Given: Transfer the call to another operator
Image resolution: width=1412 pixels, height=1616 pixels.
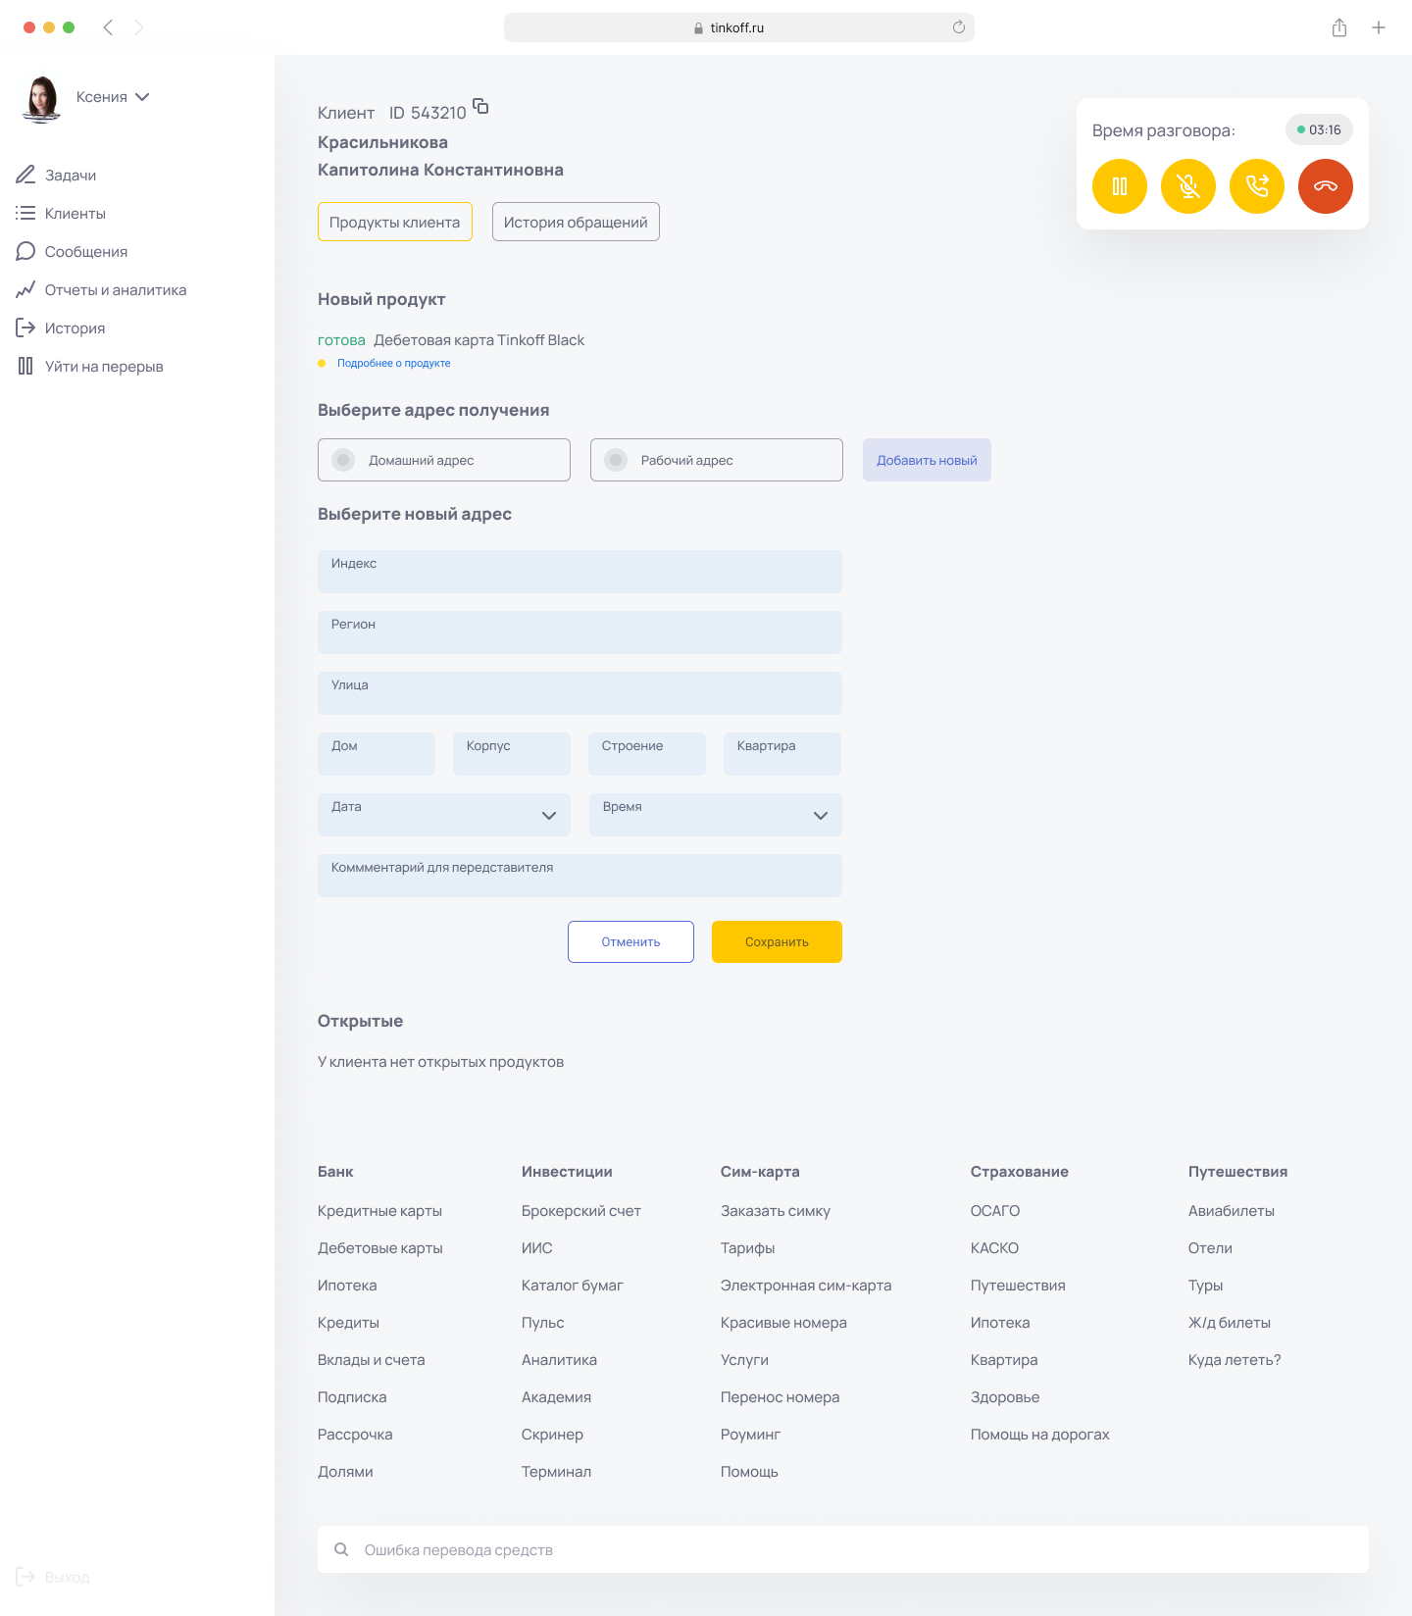Looking at the screenshot, I should point(1256,186).
